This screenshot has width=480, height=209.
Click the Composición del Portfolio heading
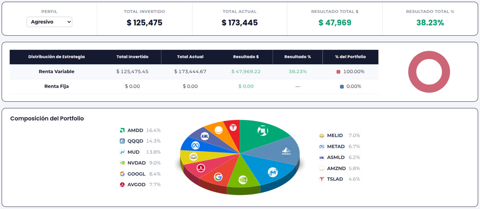pos(47,119)
